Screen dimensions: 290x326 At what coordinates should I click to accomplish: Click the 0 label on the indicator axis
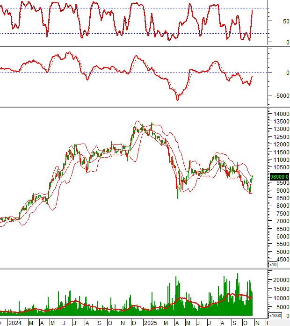(275, 72)
